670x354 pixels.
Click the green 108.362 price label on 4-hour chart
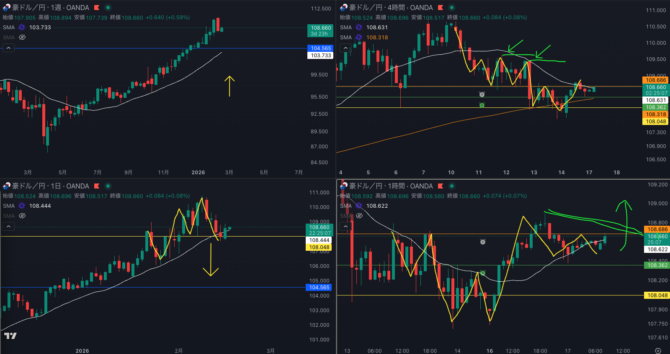(655, 107)
